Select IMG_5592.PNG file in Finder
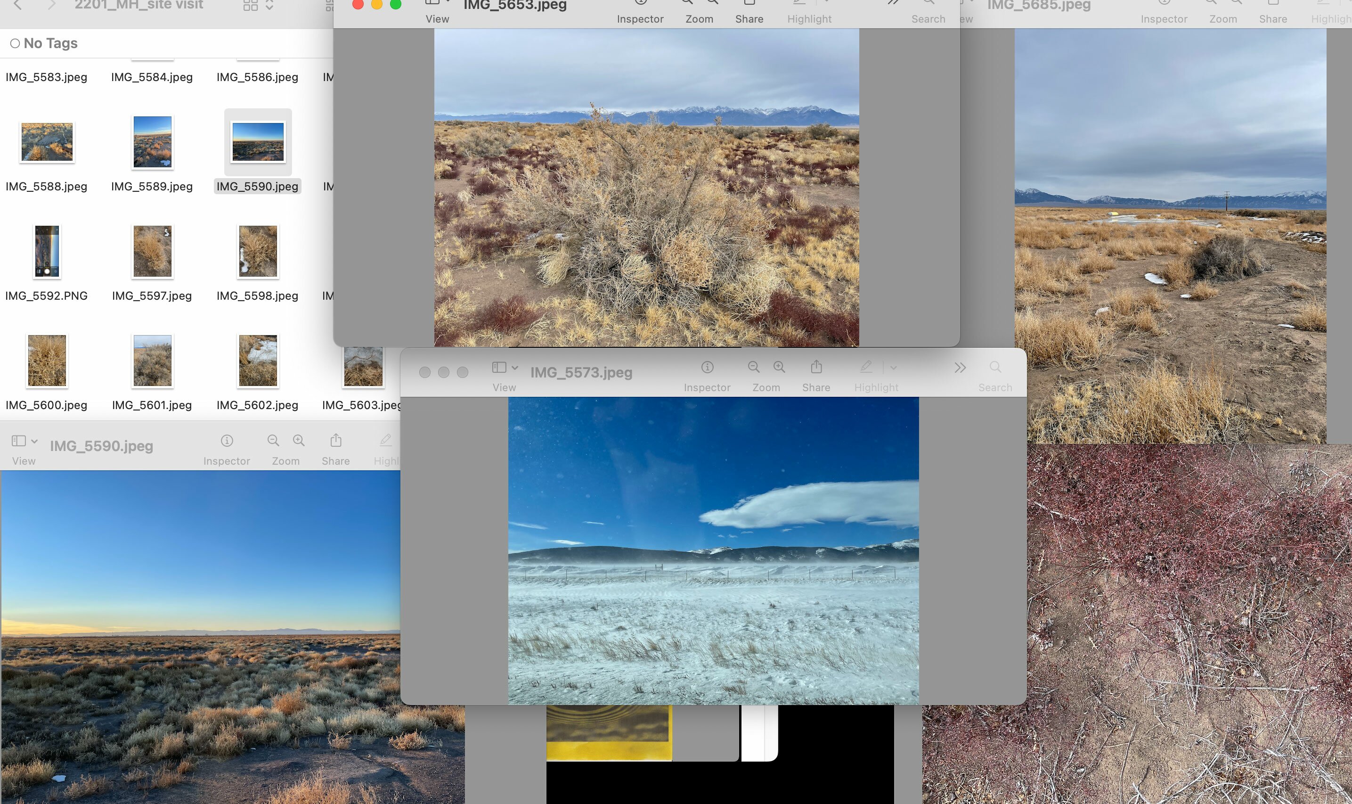 click(x=47, y=251)
